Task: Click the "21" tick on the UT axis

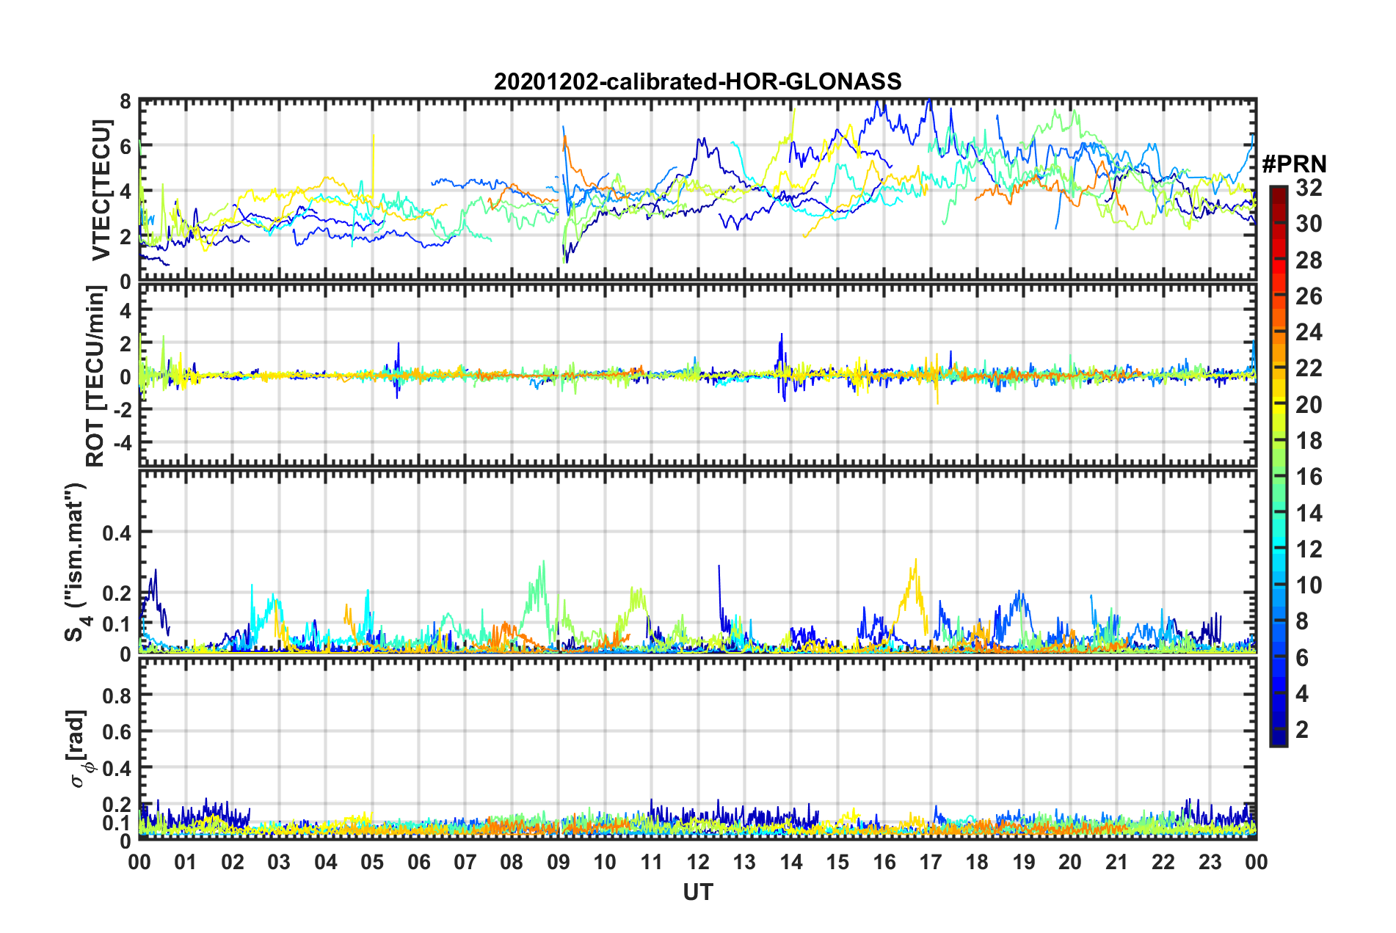Action: pyautogui.click(x=1116, y=862)
